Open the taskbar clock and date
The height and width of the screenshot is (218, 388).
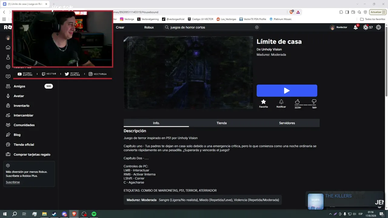pyautogui.click(x=371, y=214)
